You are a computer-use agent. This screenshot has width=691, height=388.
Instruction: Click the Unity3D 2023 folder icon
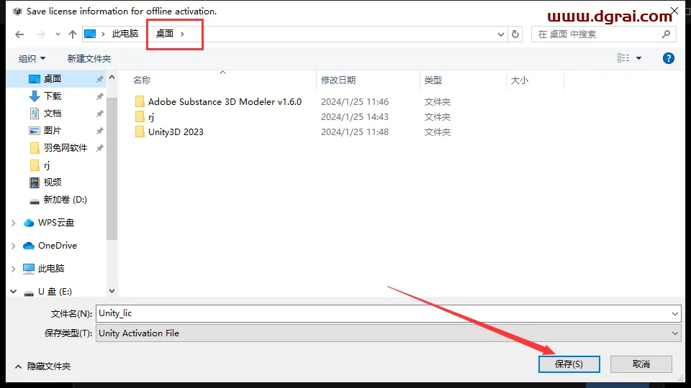point(140,131)
